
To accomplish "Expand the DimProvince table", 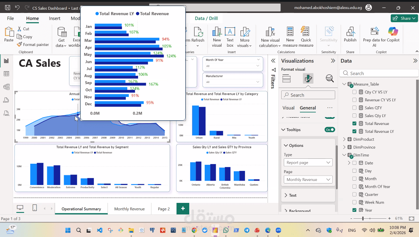I will pyautogui.click(x=344, y=147).
